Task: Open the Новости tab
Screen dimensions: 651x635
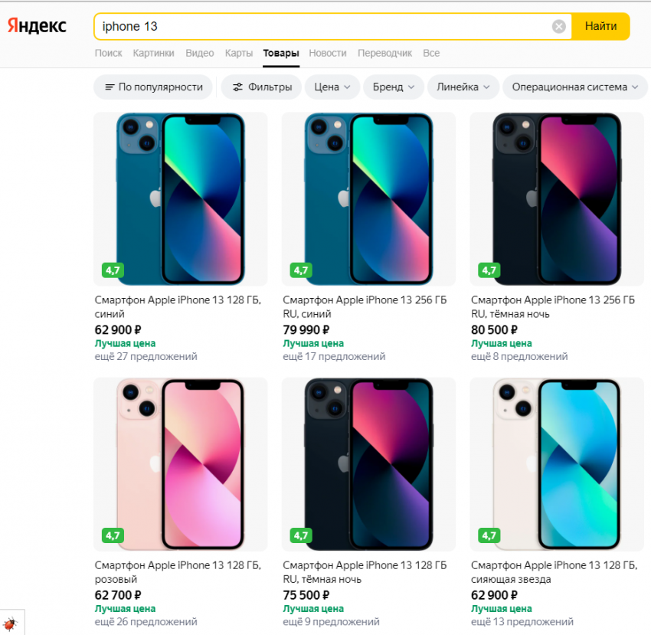Action: [x=328, y=54]
